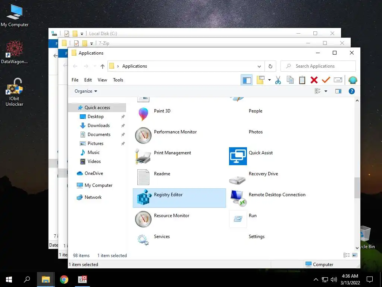This screenshot has width=382, height=287.
Task: Select the Run item
Action: tap(274, 219)
